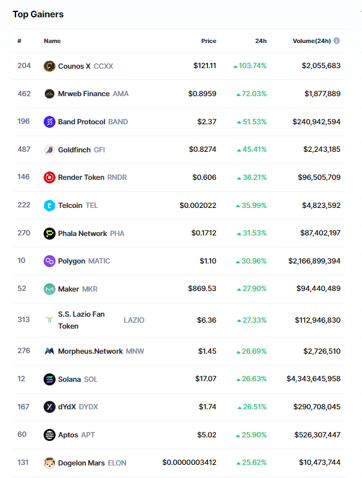362x478 pixels.
Task: Open S.S. Lazio Fan Token link
Action: 81,320
